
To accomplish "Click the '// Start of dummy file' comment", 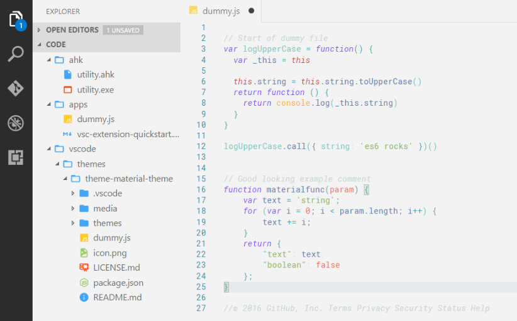I will click(276, 38).
